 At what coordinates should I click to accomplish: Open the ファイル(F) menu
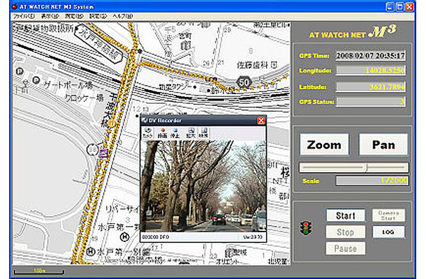click(24, 17)
